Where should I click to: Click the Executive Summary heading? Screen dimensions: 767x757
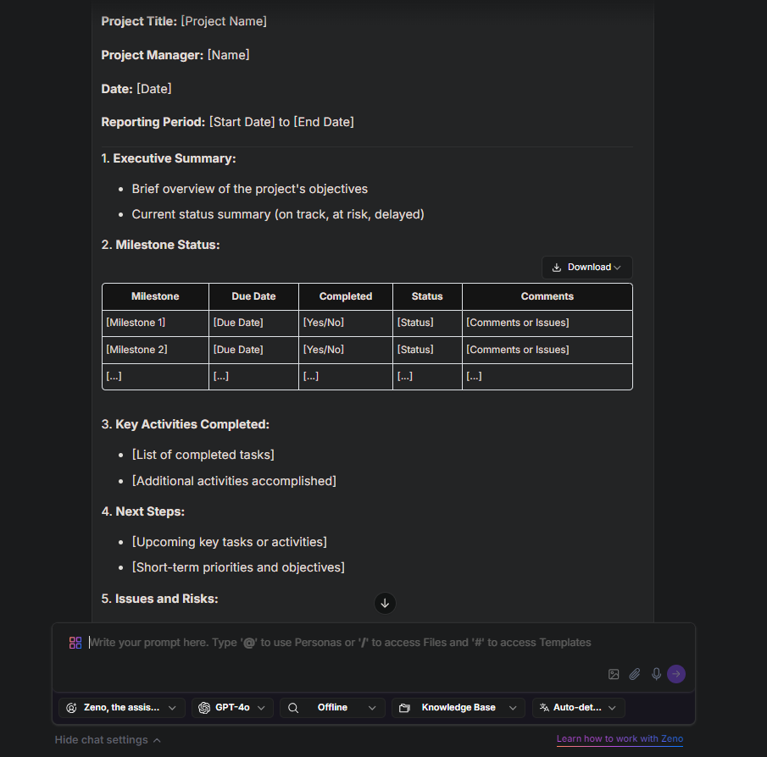point(169,159)
